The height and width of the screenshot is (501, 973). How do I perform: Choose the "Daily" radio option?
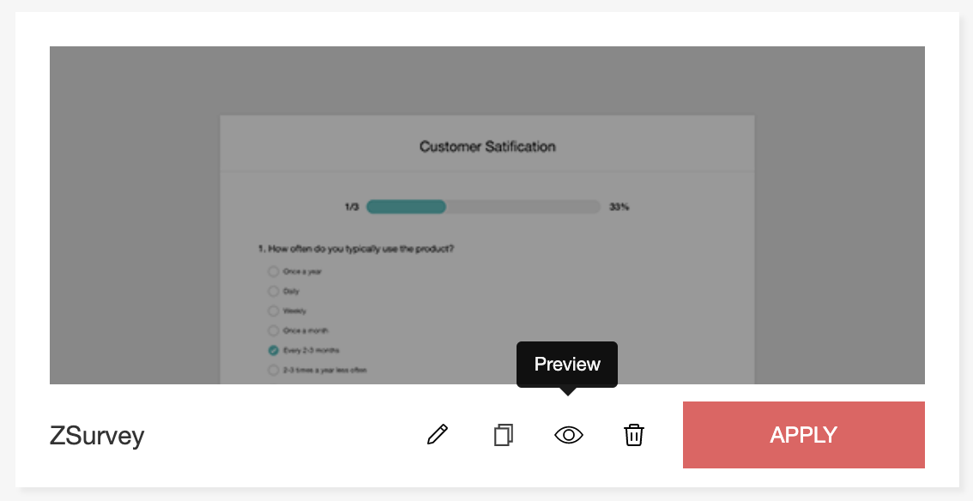[274, 291]
